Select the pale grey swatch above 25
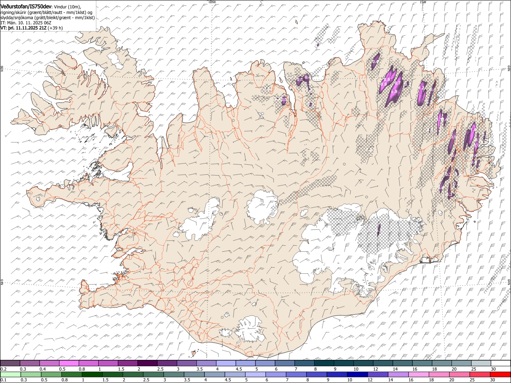Screen dimensions: 511x383 tap(481, 363)
